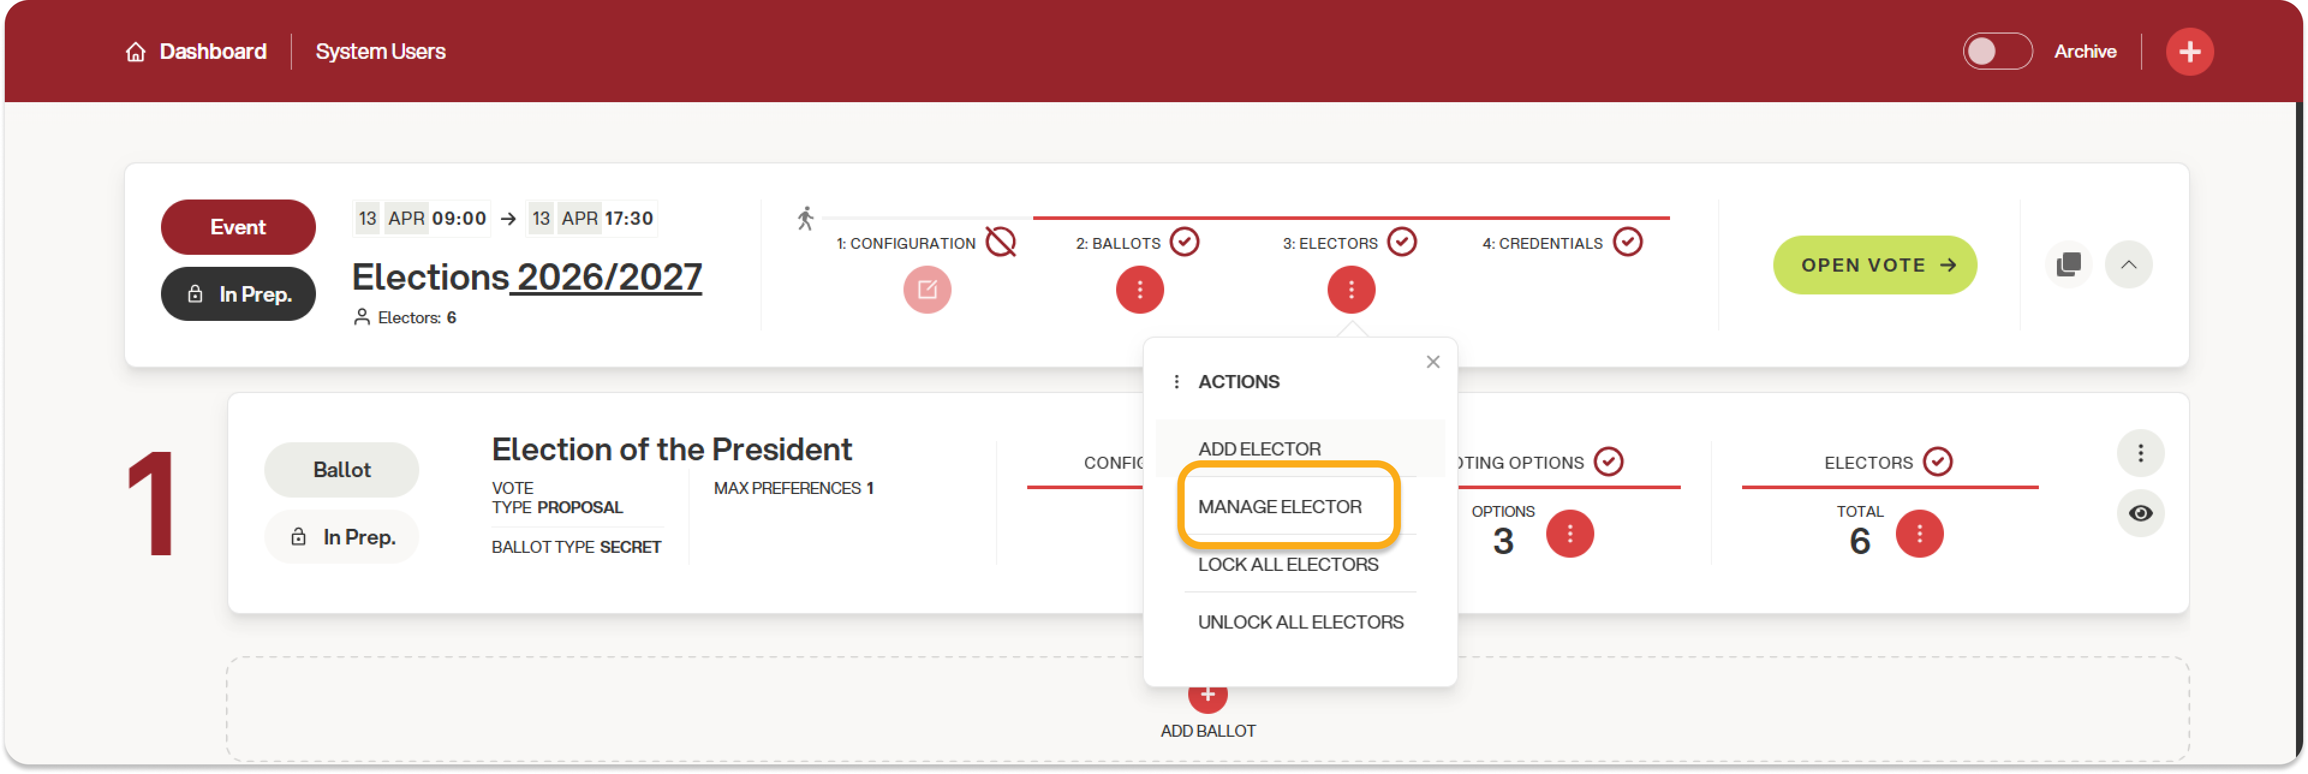Viewport: 2308px width, 774px height.
Task: Choose Lock All Electors option
Action: coord(1287,564)
